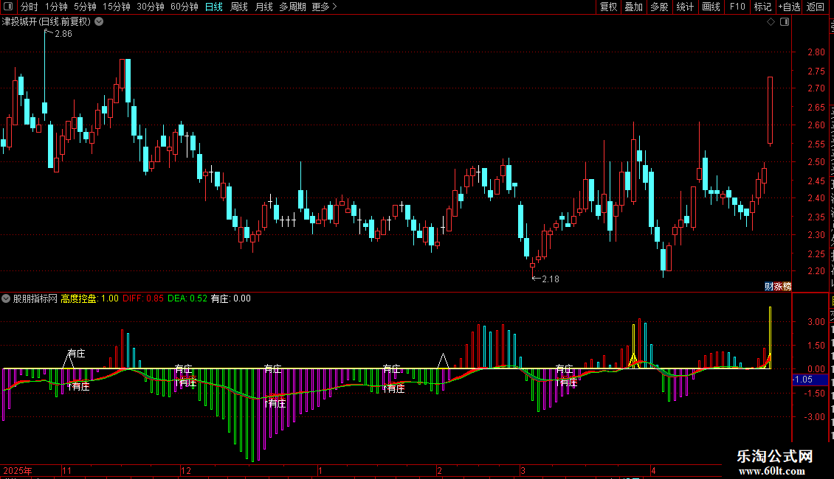Screen dimensions: 834x479
Task: Click the 2.20 price axis label
Action: coord(816,271)
